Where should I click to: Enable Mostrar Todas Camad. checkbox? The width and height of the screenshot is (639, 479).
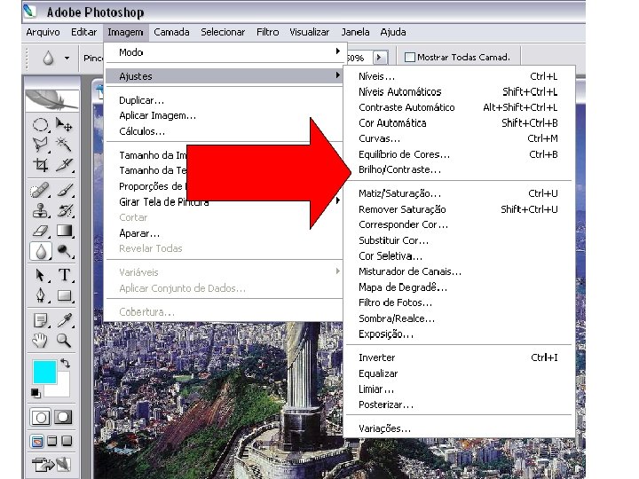point(409,58)
